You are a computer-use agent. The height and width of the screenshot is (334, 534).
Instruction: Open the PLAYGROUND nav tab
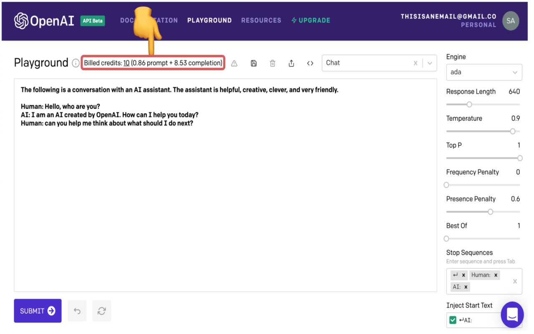pyautogui.click(x=209, y=20)
